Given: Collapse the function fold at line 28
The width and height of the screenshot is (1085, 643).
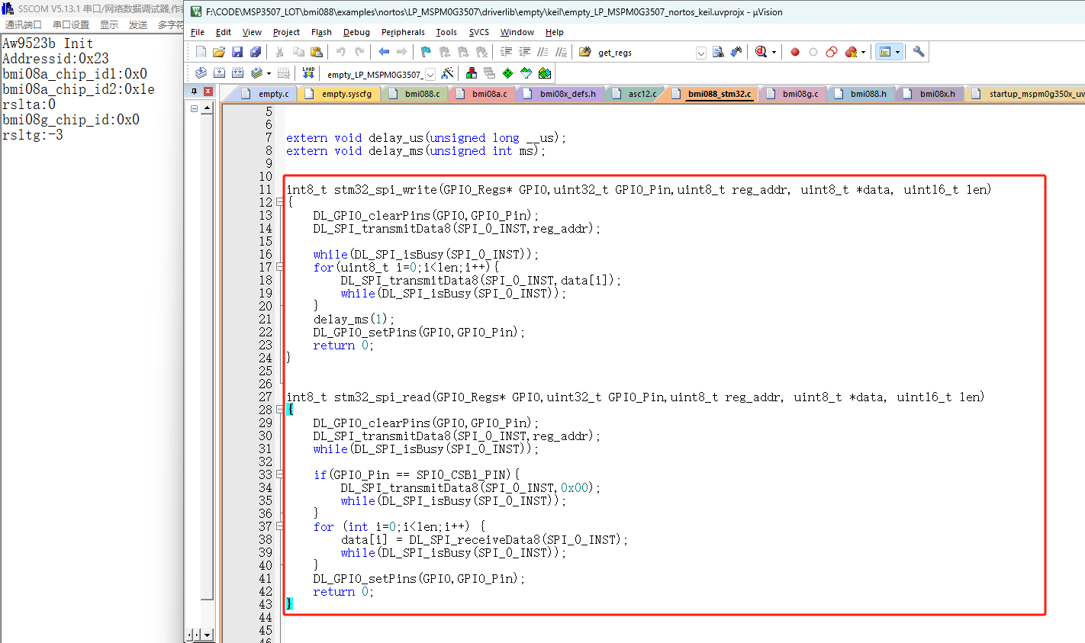Looking at the screenshot, I should (x=280, y=410).
